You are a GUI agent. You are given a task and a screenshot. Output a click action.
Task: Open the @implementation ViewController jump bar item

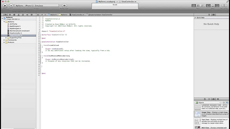[x=99, y=15]
